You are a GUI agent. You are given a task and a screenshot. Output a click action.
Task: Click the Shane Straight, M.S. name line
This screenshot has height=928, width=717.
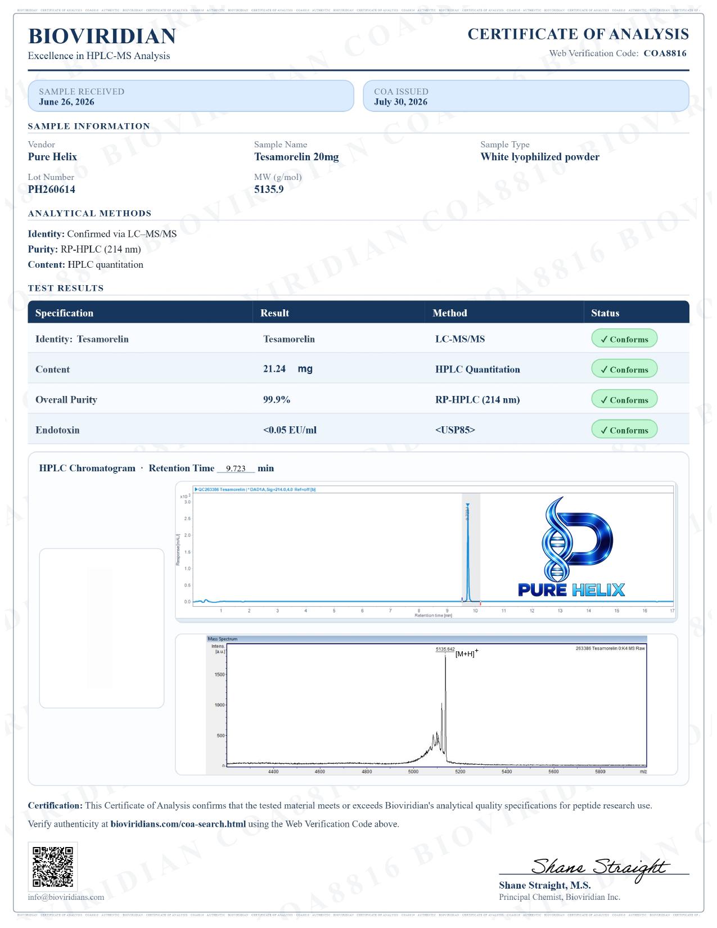pos(545,885)
